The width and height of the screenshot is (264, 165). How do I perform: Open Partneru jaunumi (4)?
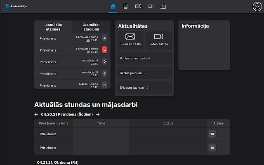tap(144, 58)
